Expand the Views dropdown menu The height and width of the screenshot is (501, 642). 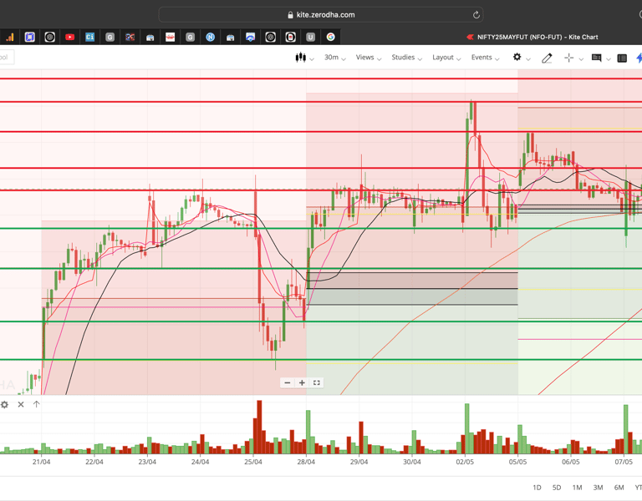coord(369,58)
